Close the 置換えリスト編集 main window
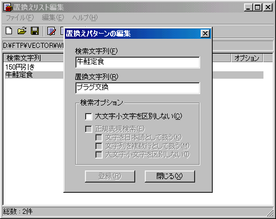Viewport: 276px width, 219px height. [268, 7]
